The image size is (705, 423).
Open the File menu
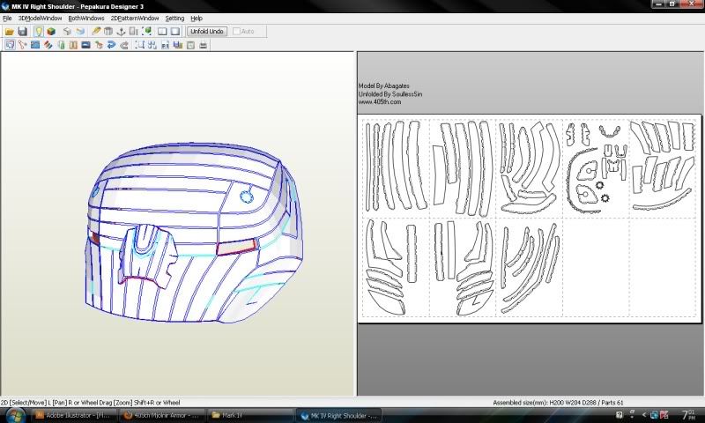coord(7,18)
